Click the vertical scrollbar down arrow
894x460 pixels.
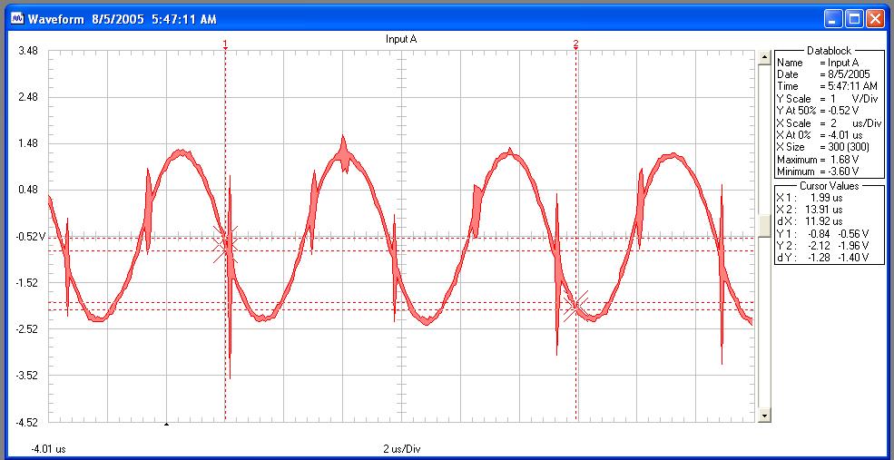point(764,416)
